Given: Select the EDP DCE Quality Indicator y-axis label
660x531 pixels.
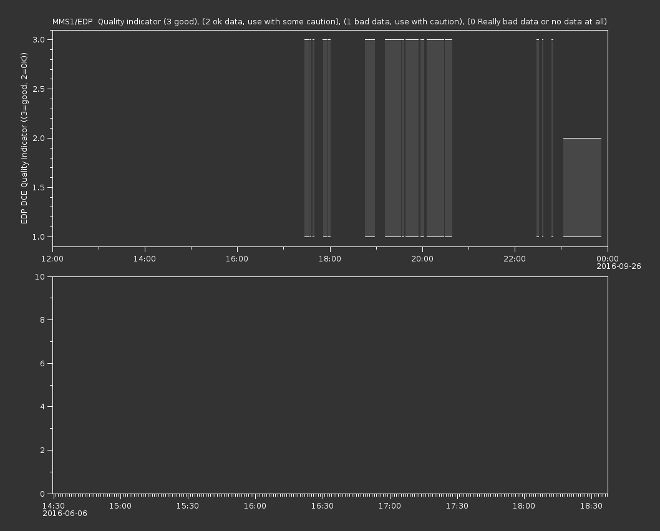Looking at the screenshot, I should pyautogui.click(x=24, y=138).
